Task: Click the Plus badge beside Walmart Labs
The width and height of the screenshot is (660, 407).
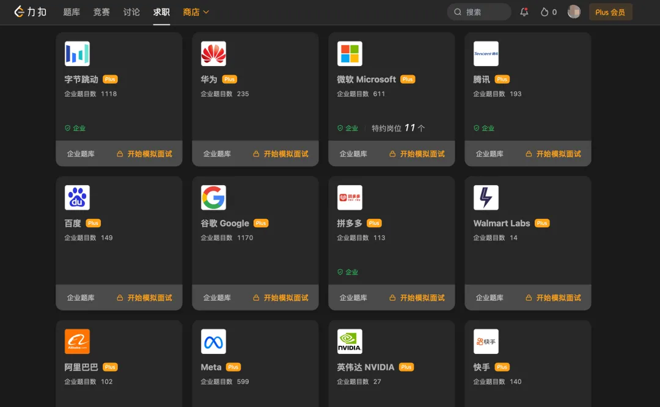Action: (x=542, y=223)
